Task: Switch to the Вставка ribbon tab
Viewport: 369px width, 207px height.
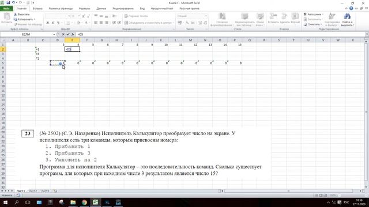Action: tap(37, 9)
